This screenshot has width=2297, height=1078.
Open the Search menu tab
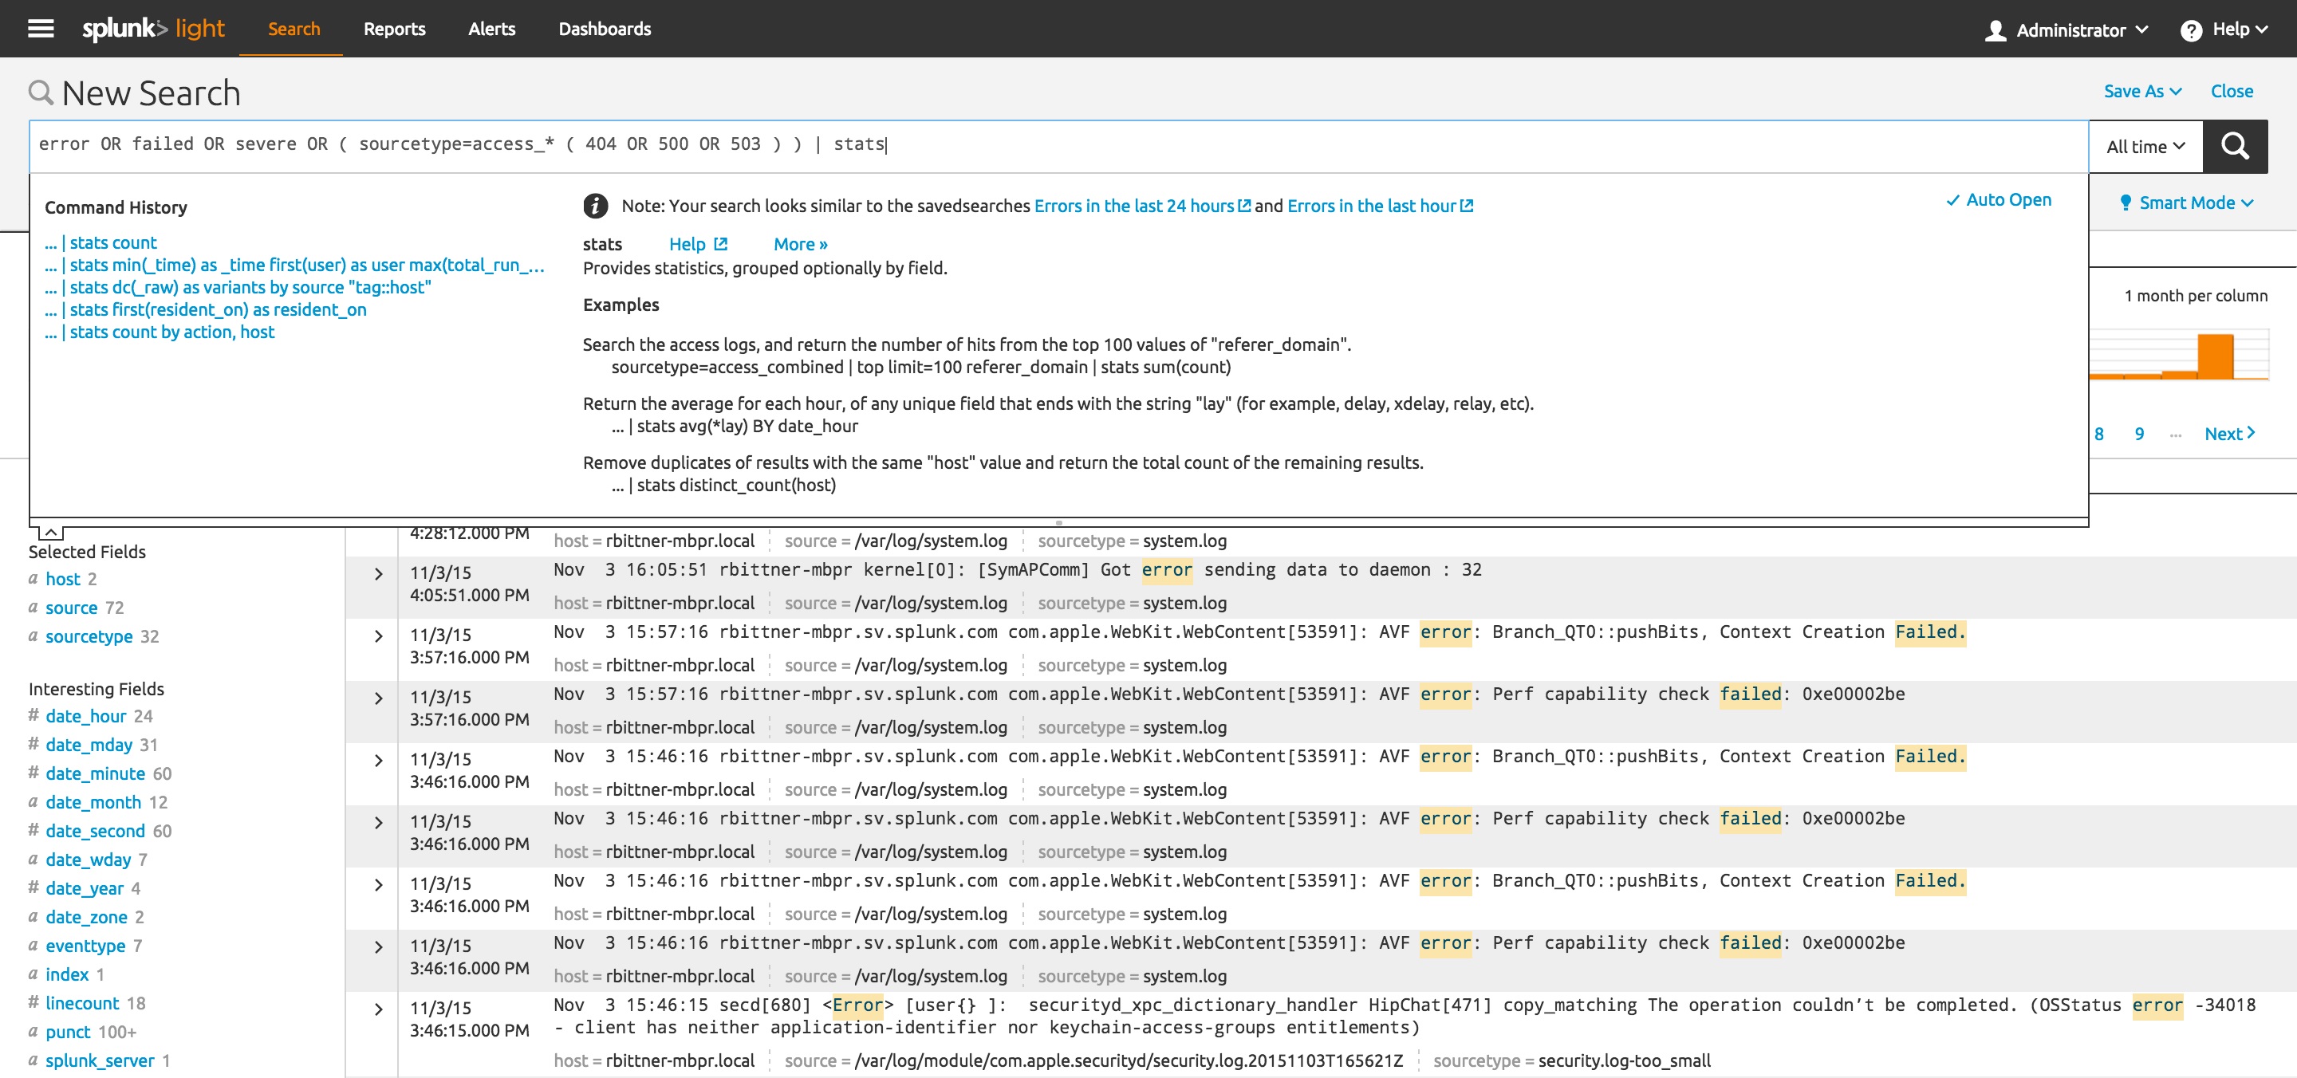click(293, 28)
